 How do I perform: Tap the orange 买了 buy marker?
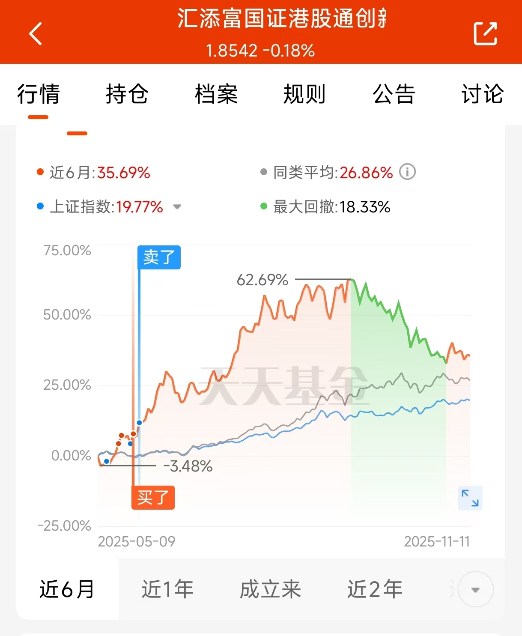tap(153, 498)
